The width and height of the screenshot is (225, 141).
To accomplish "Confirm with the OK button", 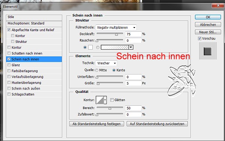I will coord(208,17).
